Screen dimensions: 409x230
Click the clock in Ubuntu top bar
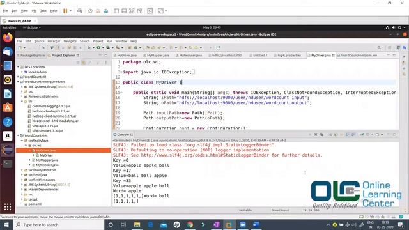pos(212,27)
